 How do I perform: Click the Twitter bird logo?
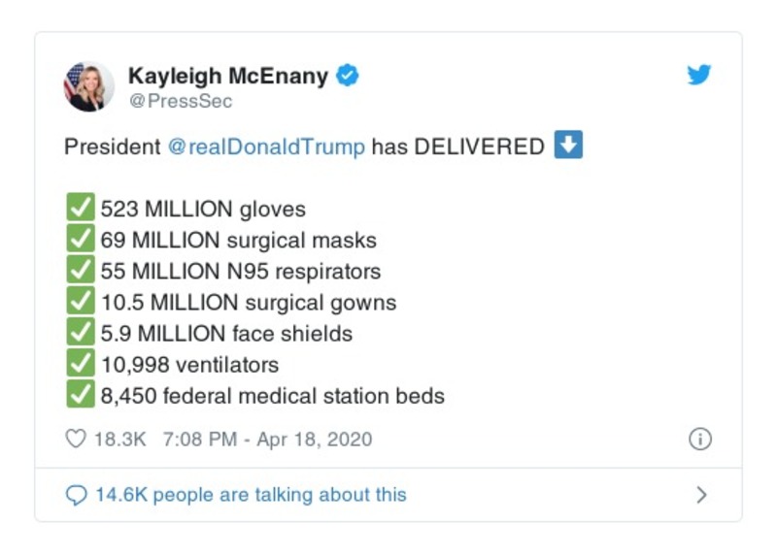pyautogui.click(x=699, y=76)
